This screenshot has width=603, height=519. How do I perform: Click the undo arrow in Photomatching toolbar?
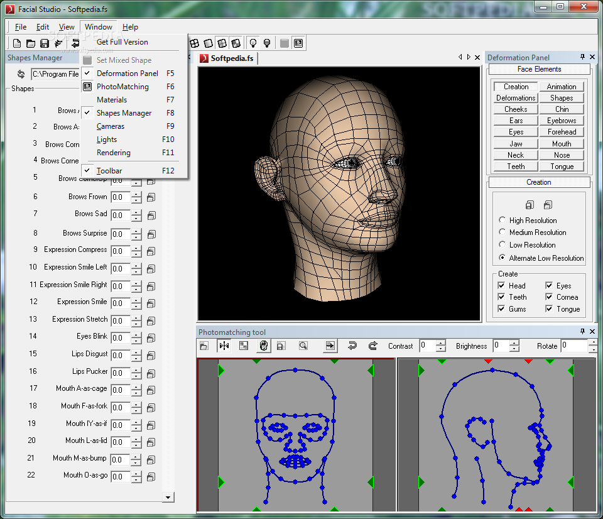click(352, 346)
